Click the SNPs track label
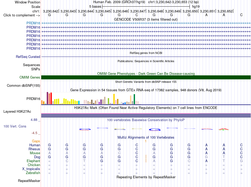 point(36,69)
